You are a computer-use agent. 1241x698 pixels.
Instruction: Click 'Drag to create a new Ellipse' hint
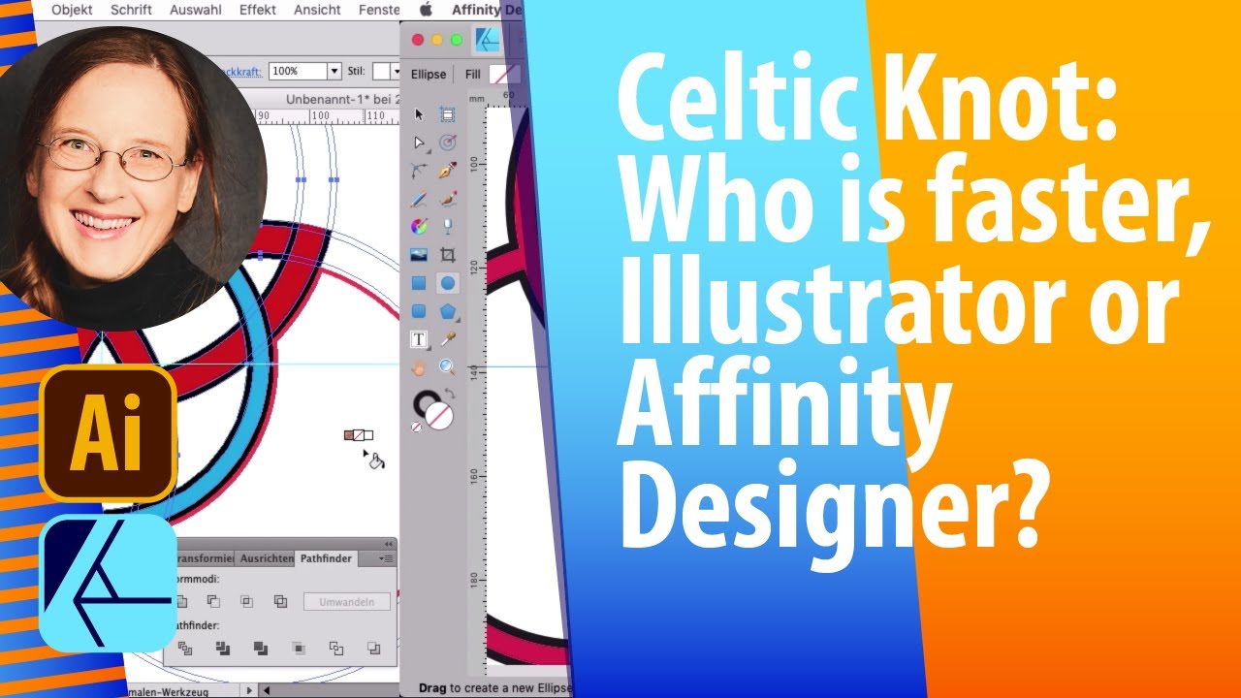(495, 688)
